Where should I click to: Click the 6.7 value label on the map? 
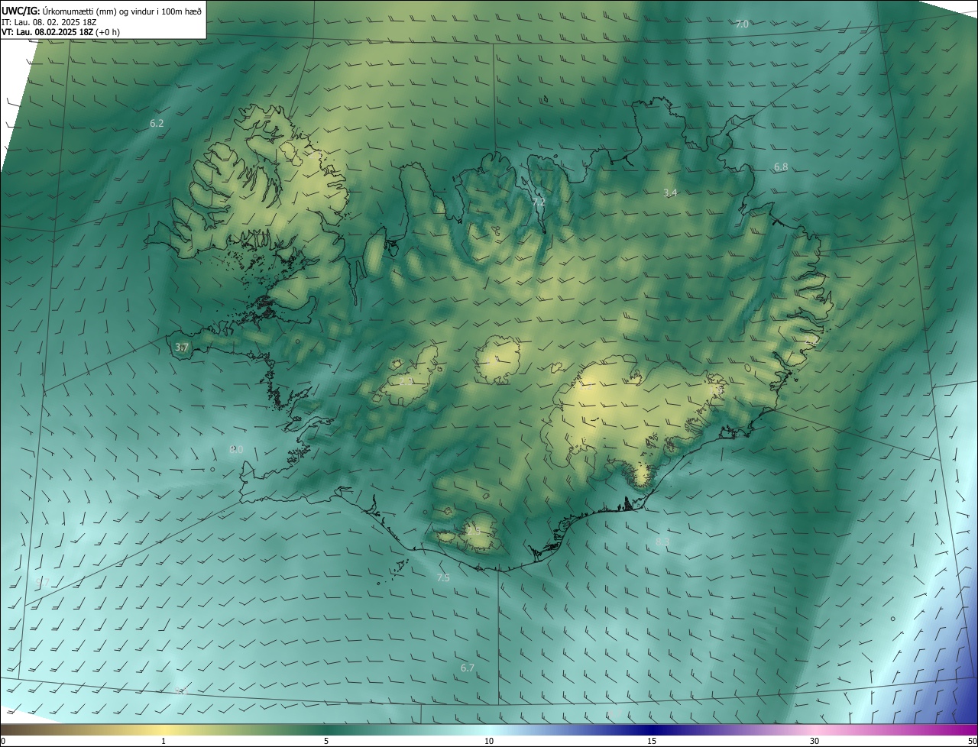(x=468, y=668)
